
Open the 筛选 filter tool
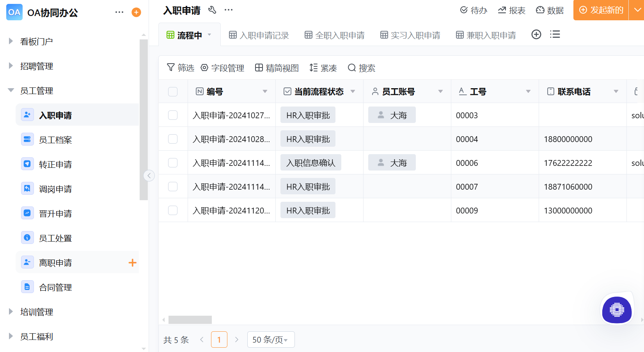(180, 68)
